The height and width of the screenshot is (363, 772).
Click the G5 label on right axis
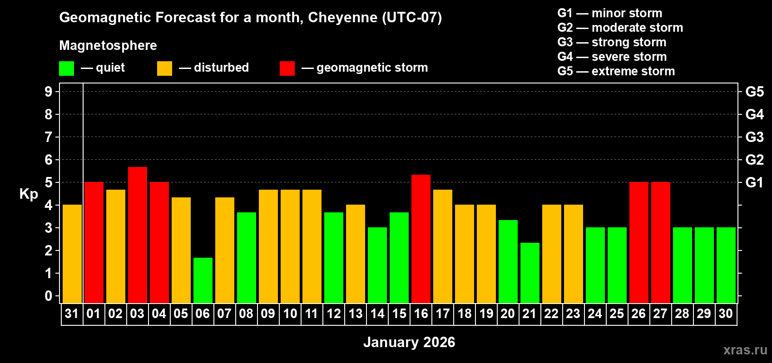click(754, 92)
